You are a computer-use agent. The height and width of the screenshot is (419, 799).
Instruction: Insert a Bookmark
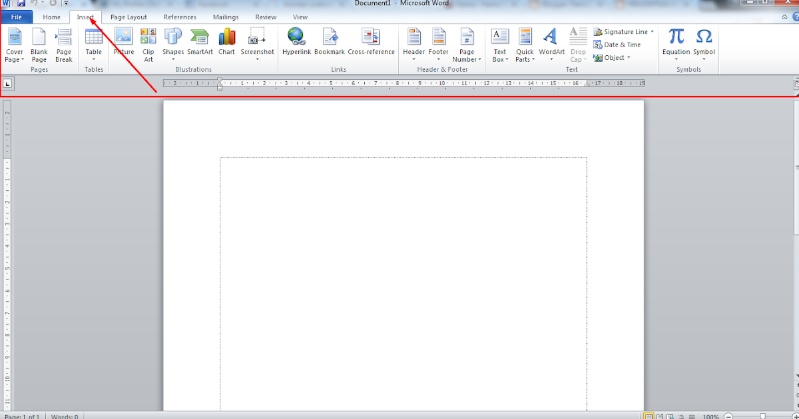tap(330, 40)
